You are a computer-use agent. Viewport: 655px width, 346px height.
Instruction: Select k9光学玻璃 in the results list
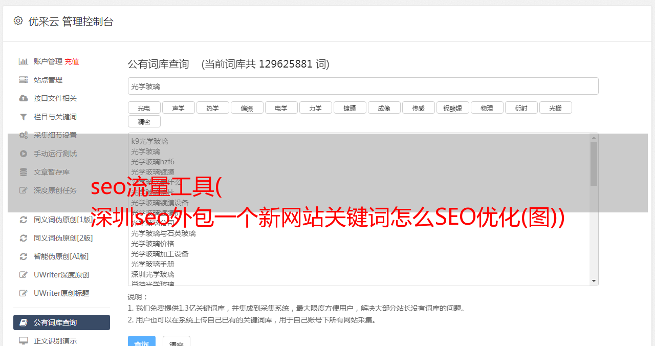(149, 141)
